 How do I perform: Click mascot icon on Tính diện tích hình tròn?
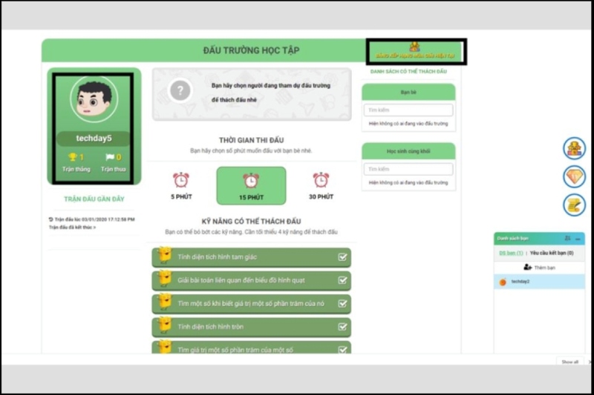click(165, 325)
